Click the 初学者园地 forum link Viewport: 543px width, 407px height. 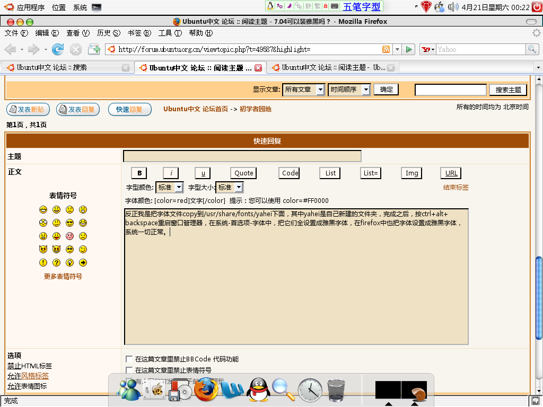(255, 109)
